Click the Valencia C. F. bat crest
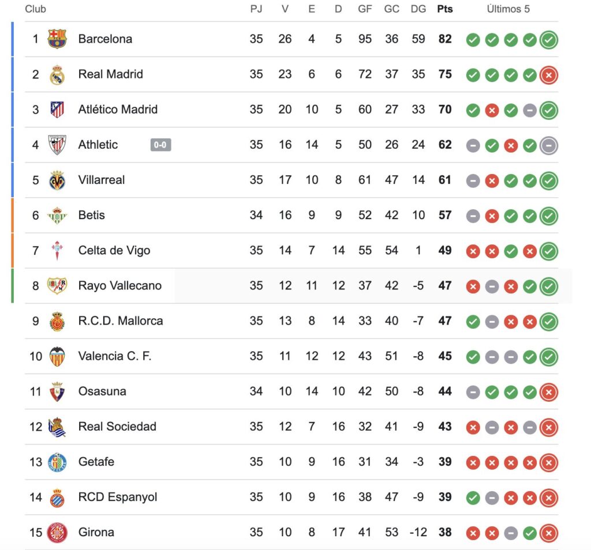This screenshot has height=550, width=591. [57, 356]
